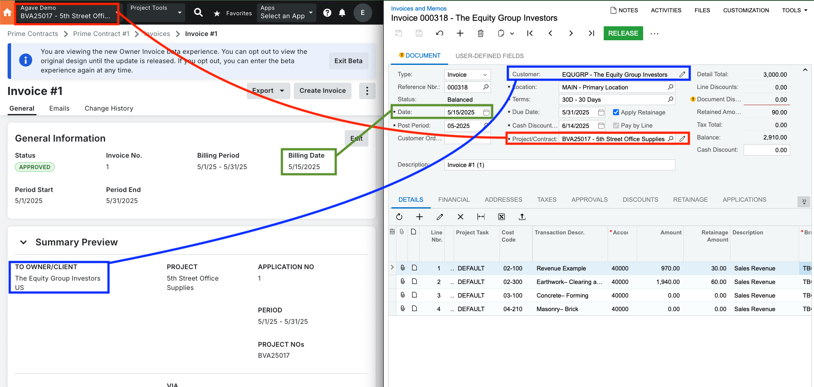Open the Project Tools dropdown
The image size is (814, 387).
click(156, 12)
